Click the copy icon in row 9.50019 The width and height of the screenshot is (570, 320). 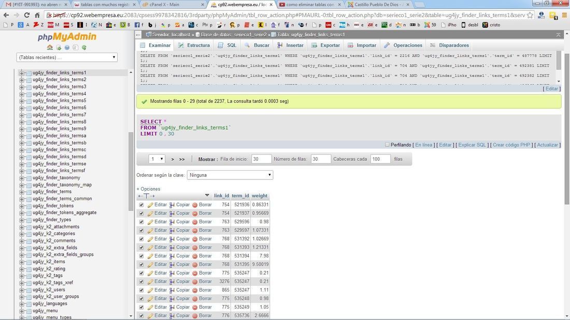[172, 265]
